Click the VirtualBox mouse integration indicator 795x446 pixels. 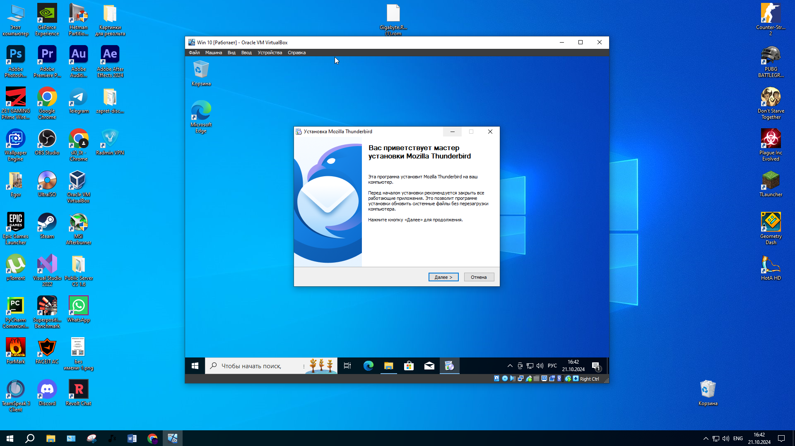click(568, 378)
